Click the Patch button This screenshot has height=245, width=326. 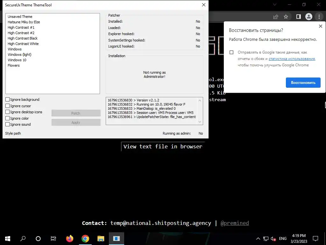76,113
